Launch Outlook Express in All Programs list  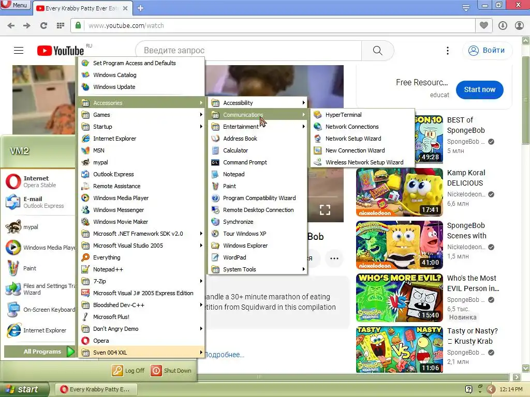(x=142, y=174)
